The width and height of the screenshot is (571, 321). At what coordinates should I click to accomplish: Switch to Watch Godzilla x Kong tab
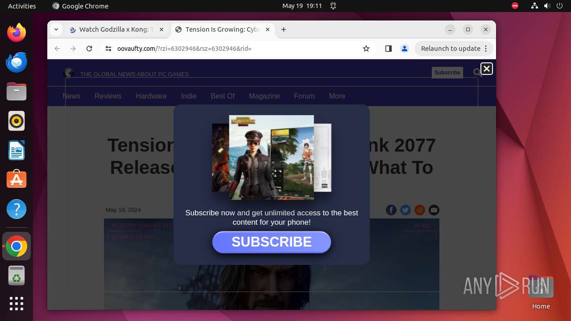(117, 29)
